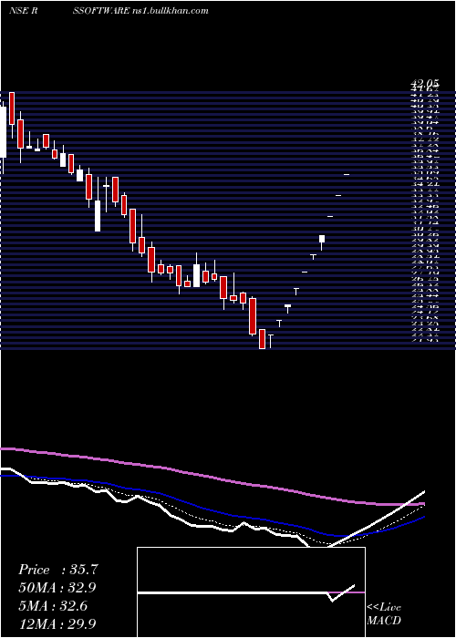This screenshot has width=456, height=638.
Task: Click the ns1.bullkhan.com site label
Action: pyautogui.click(x=171, y=11)
